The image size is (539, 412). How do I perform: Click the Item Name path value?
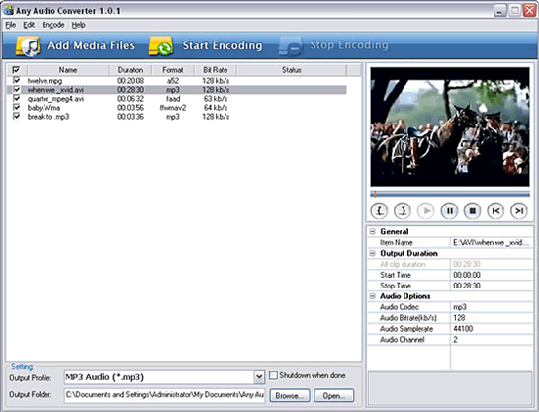coord(491,242)
